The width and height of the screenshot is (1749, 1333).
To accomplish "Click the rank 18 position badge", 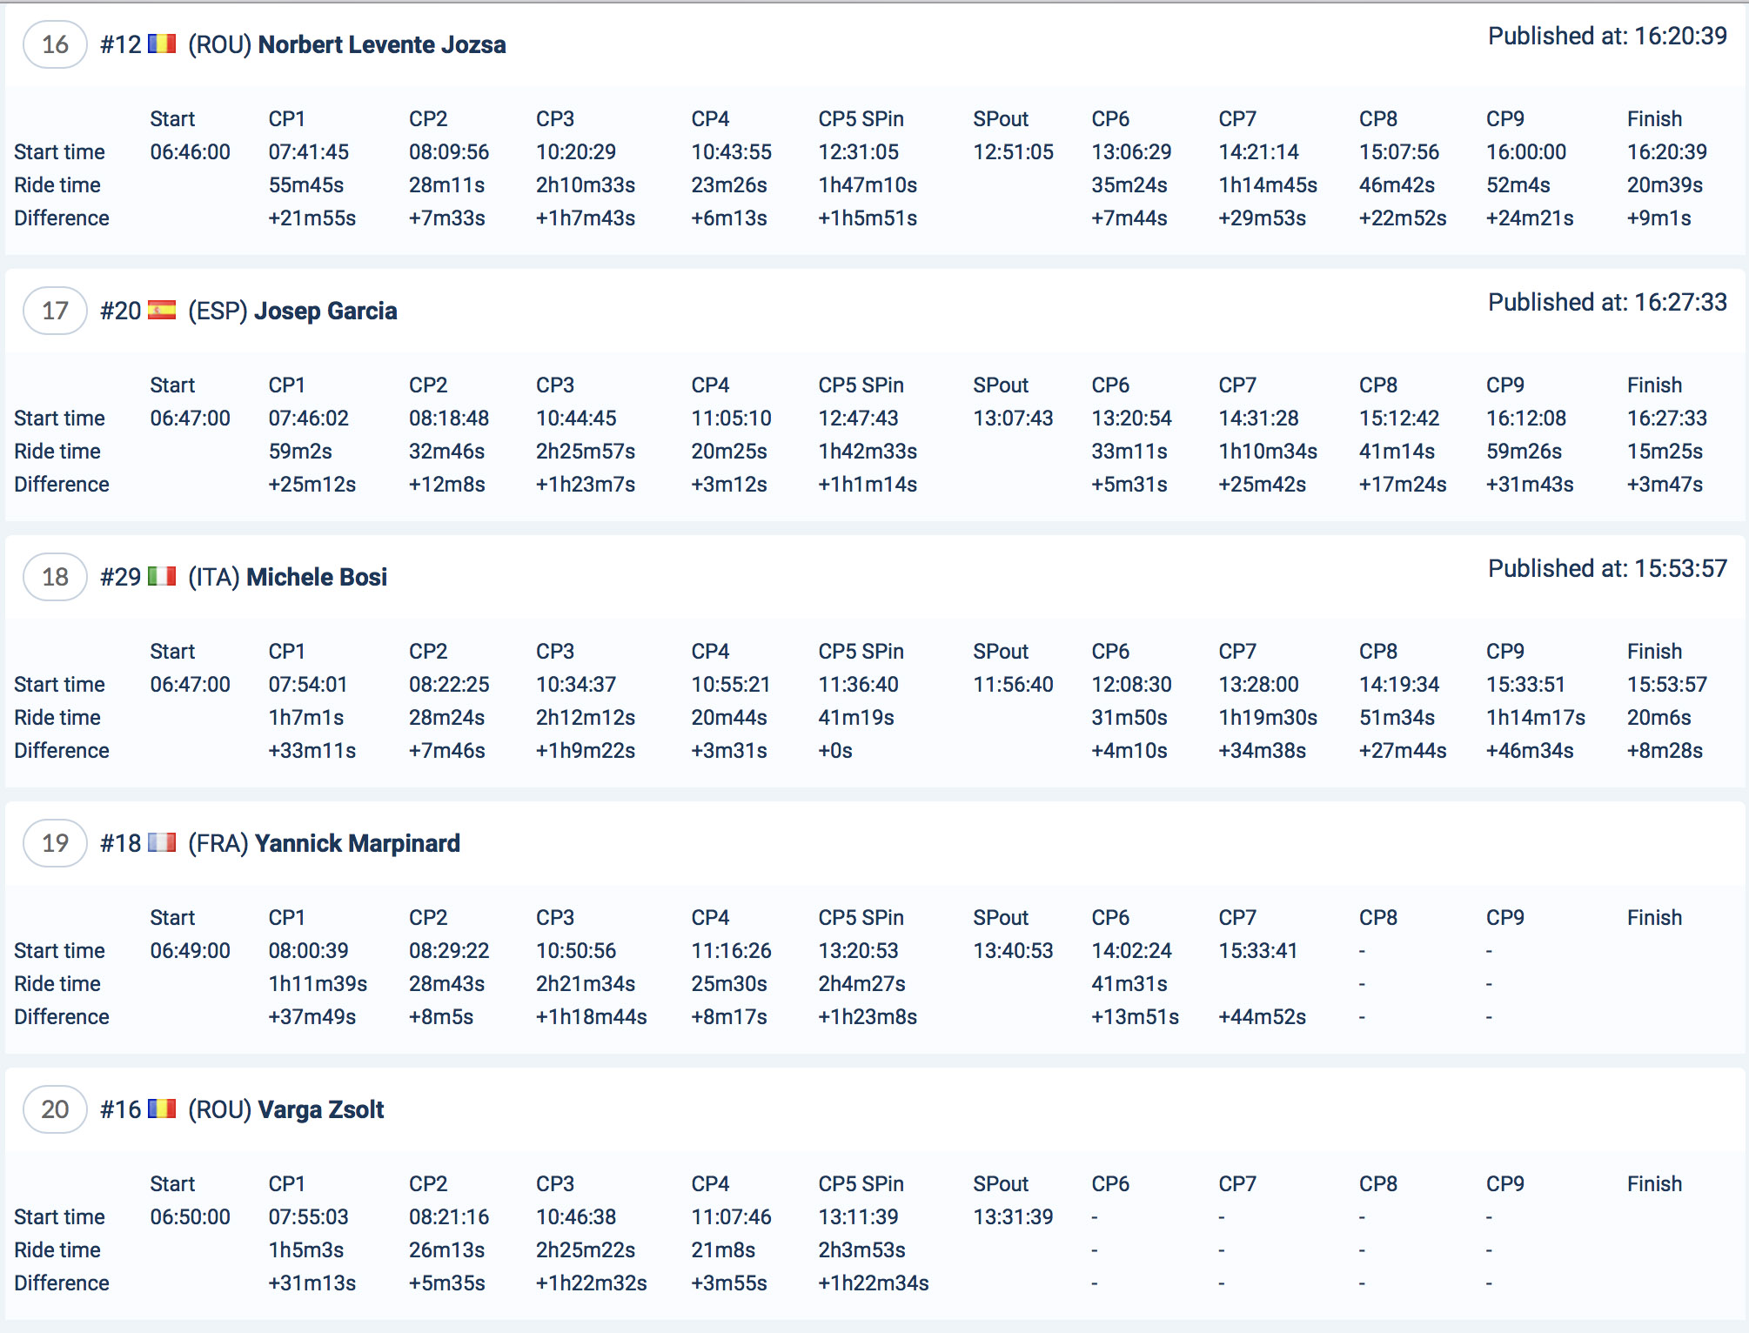I will coord(55,577).
